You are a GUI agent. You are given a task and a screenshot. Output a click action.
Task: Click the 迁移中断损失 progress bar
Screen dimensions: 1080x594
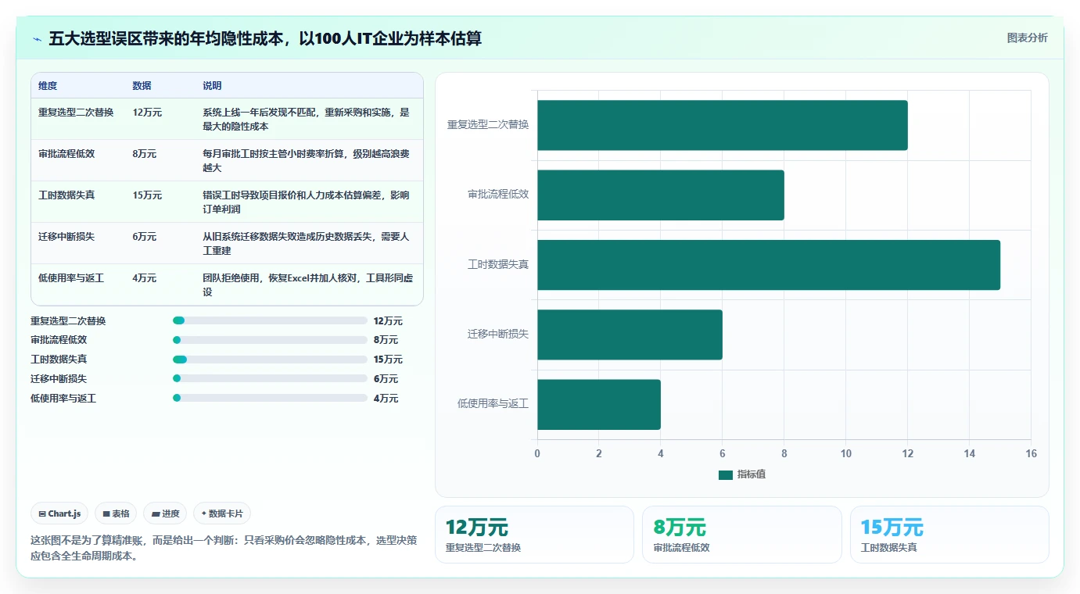[270, 378]
